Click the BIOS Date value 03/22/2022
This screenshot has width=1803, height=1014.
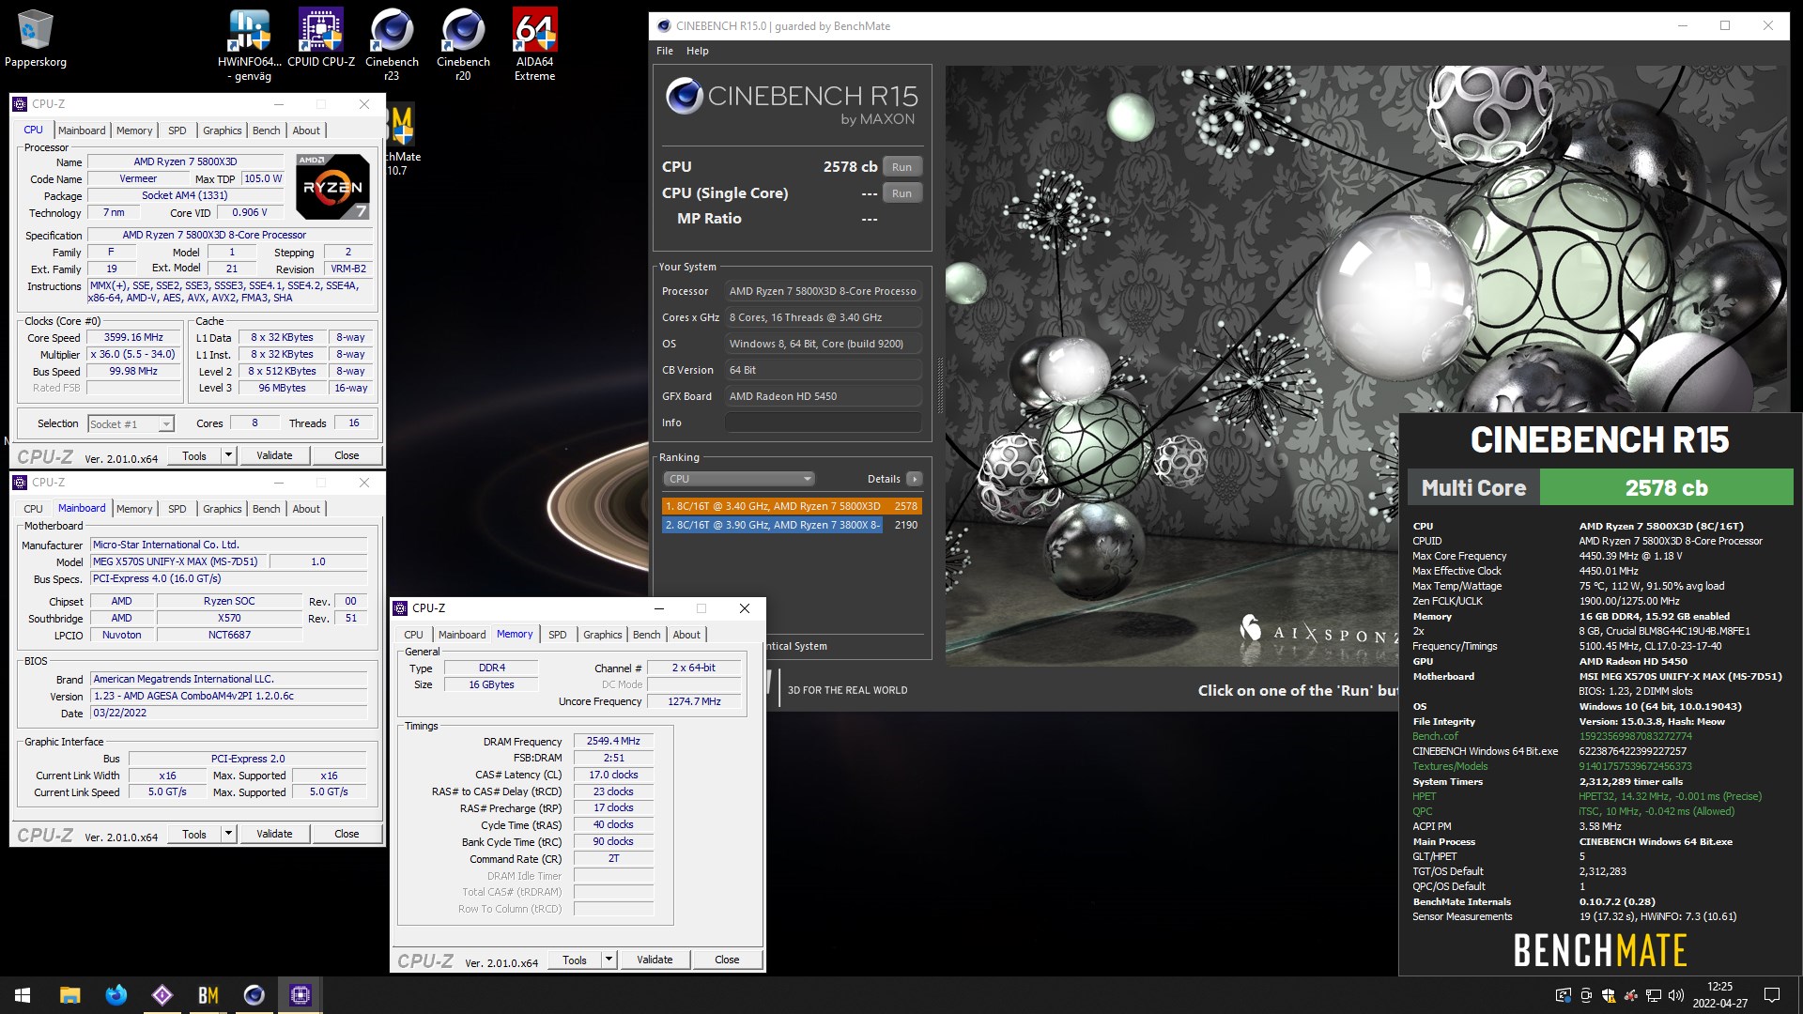point(229,713)
